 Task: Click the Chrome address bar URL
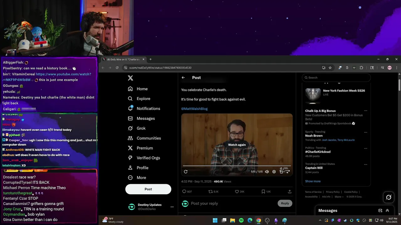pyautogui.click(x=160, y=68)
